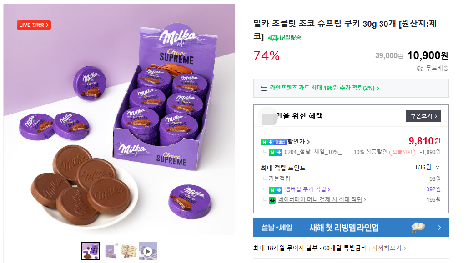Click the arrow on the blue sale banner

click(x=439, y=228)
